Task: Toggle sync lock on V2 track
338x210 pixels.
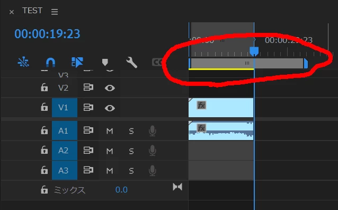Action: [x=88, y=87]
